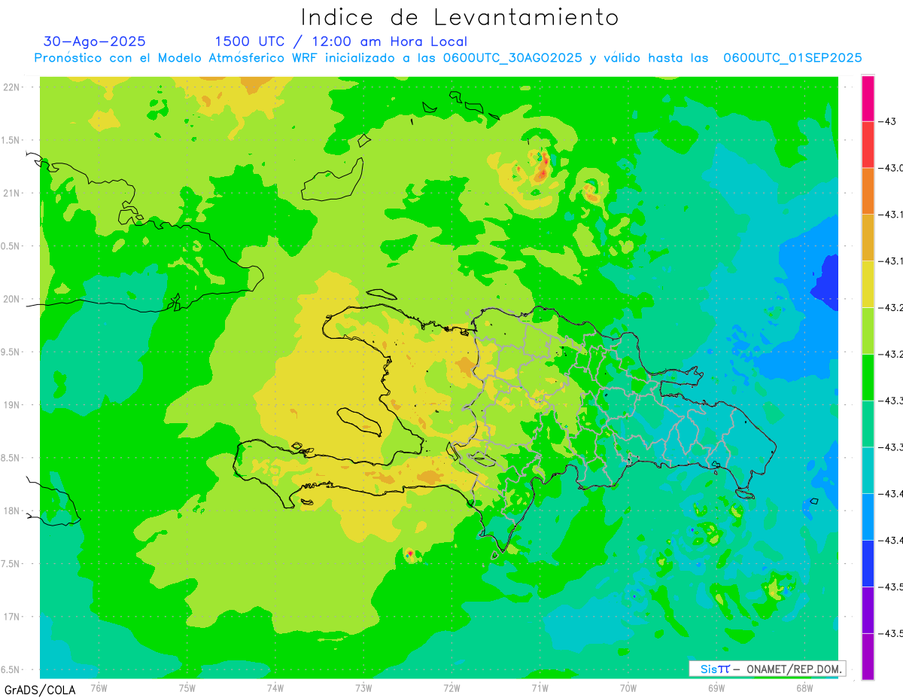Click the '8.5N' latitude label
Screen dimensions: 903x698
[x=11, y=458]
